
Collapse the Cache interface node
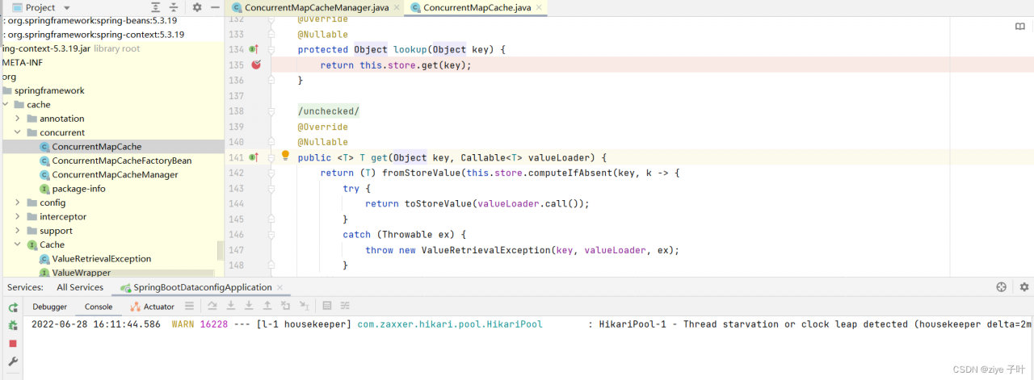[18, 244]
